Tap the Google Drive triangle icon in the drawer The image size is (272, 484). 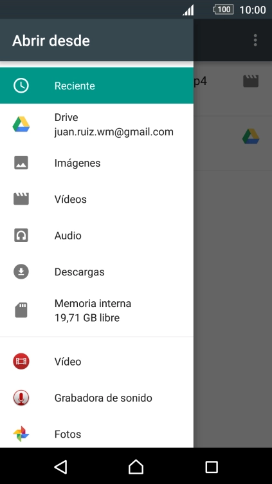pyautogui.click(x=21, y=124)
